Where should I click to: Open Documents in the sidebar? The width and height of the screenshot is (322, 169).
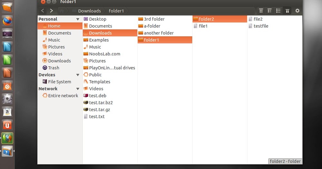pos(60,33)
